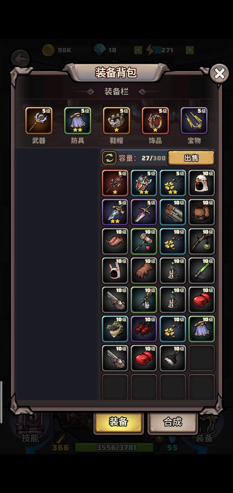
Task: Switch to the 装备 tab
Action: point(118,422)
